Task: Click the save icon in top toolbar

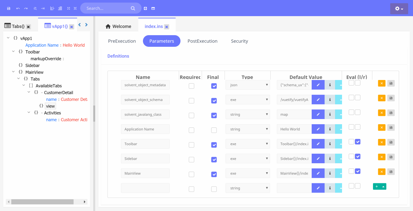Action: coord(9,8)
